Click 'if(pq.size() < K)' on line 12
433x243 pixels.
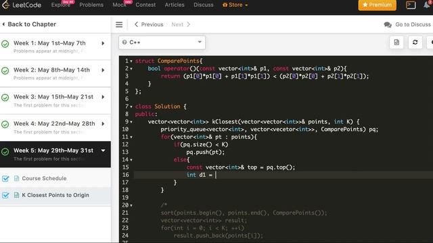(201, 144)
